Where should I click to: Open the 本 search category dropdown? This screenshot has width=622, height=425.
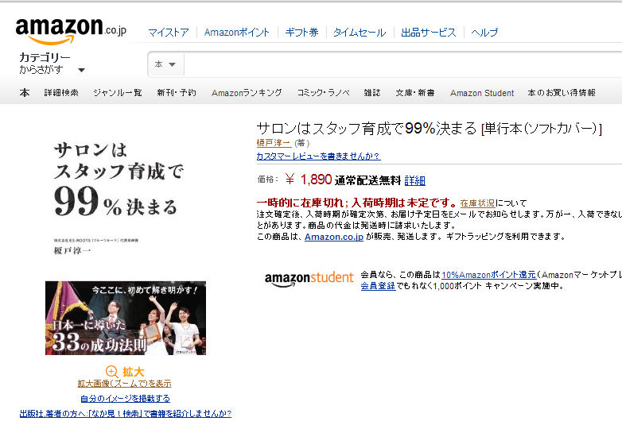[x=165, y=64]
